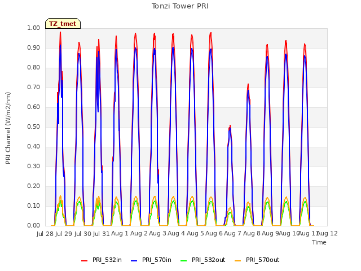The height and width of the screenshot is (271, 361).
Task: Click the 0.90 y-axis tick label
Action: coord(34,47)
